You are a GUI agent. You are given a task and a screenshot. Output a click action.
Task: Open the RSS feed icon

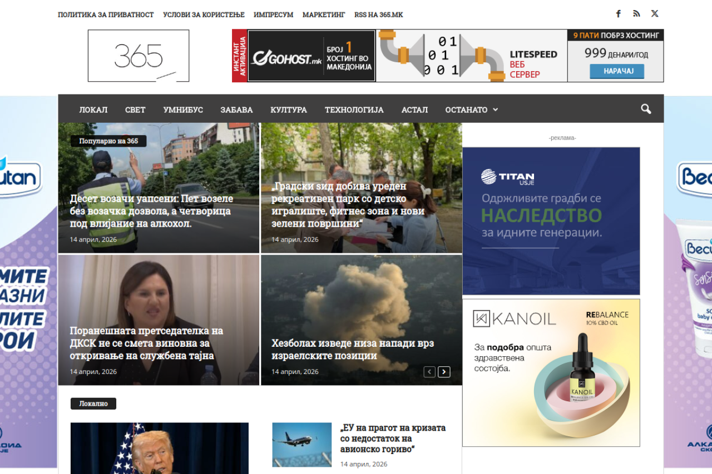point(636,14)
